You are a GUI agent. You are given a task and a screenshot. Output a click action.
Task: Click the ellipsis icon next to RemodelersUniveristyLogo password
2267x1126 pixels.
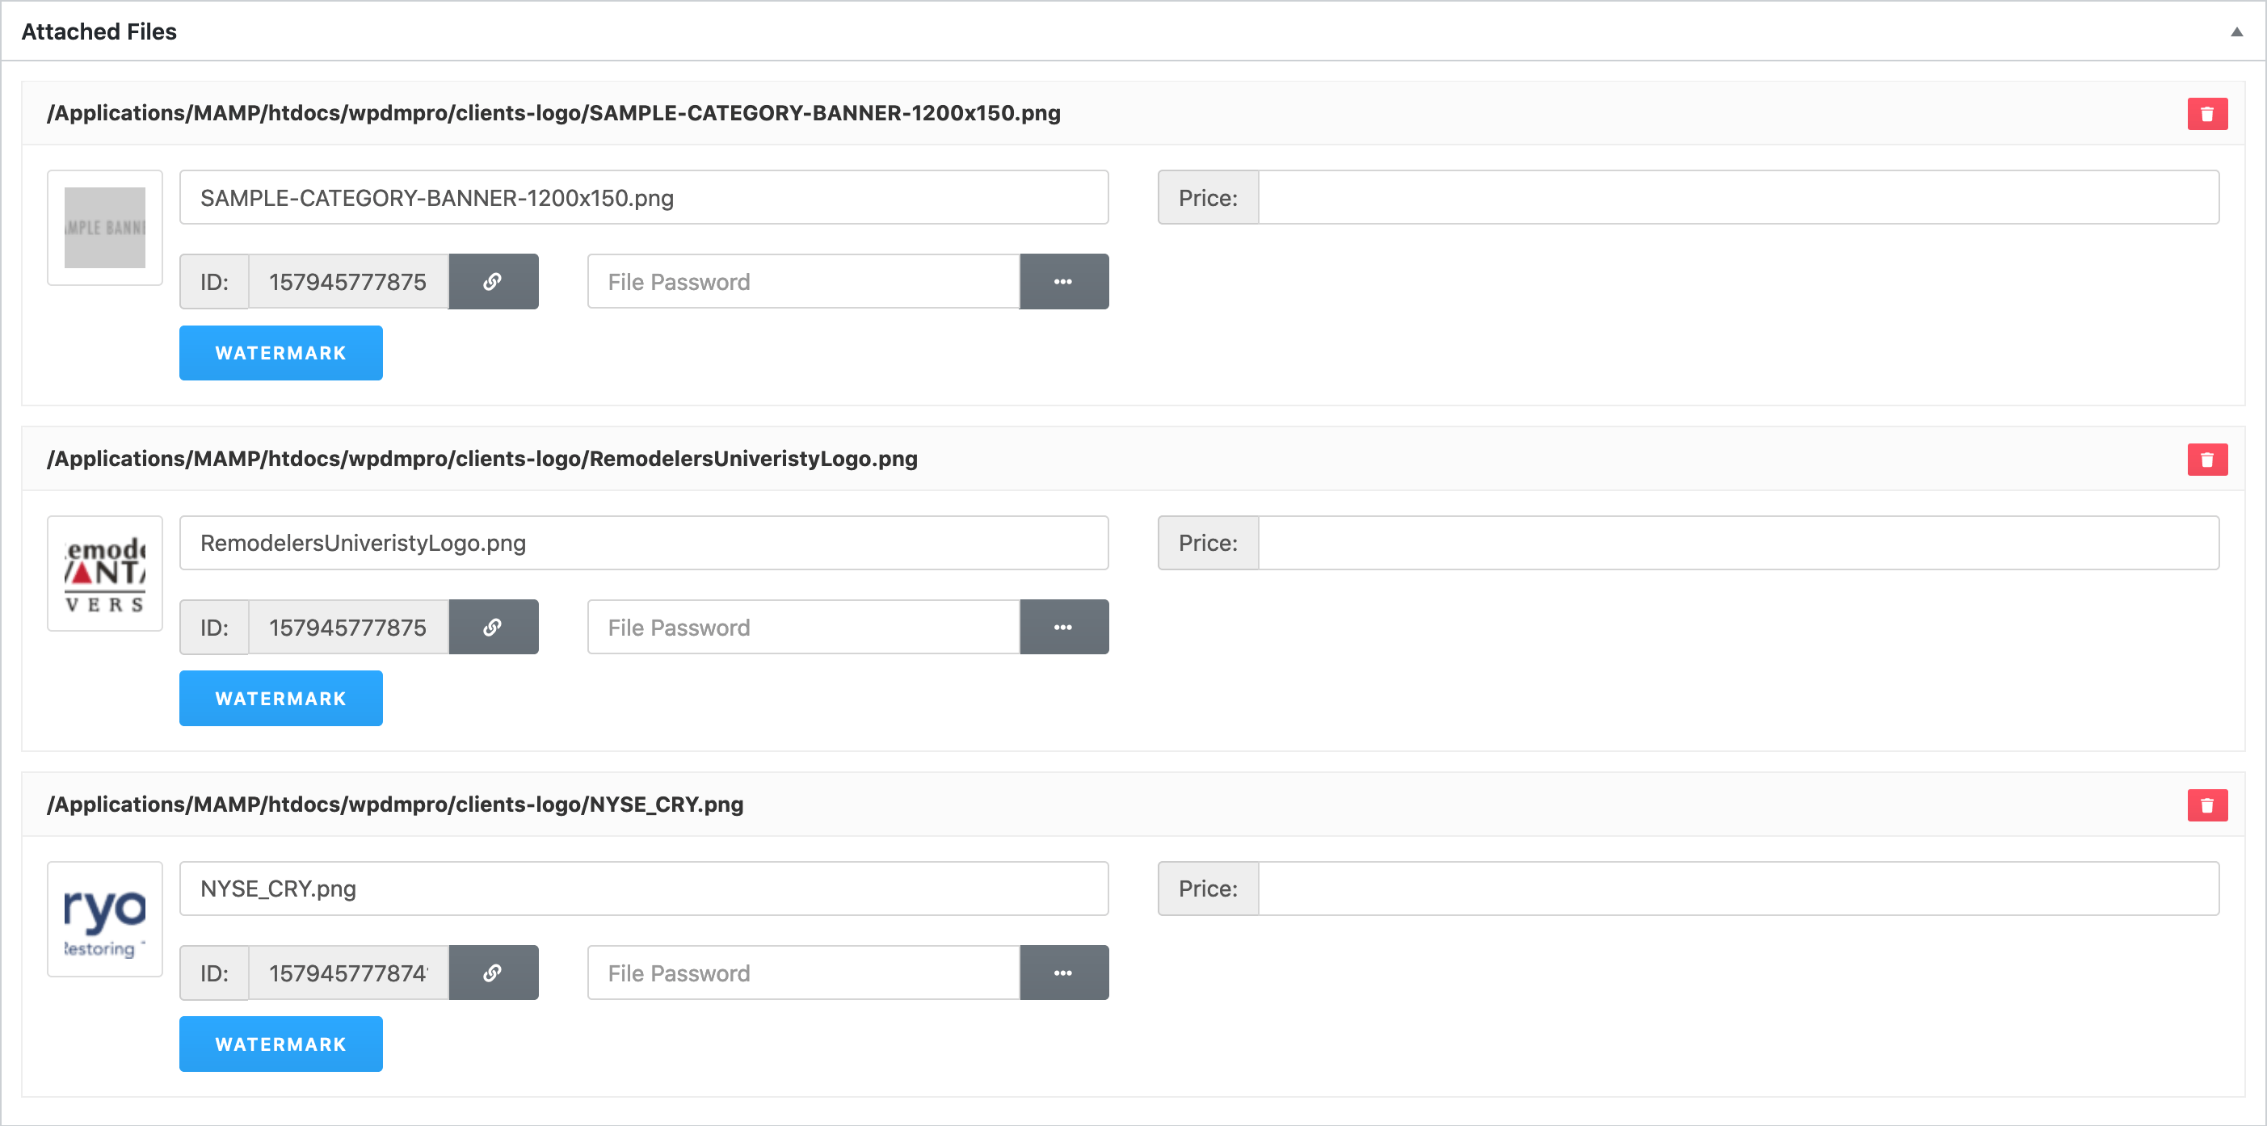(1064, 628)
